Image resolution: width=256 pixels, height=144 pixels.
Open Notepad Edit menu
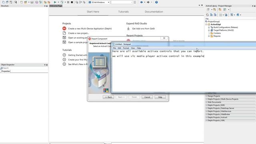pos(120,48)
